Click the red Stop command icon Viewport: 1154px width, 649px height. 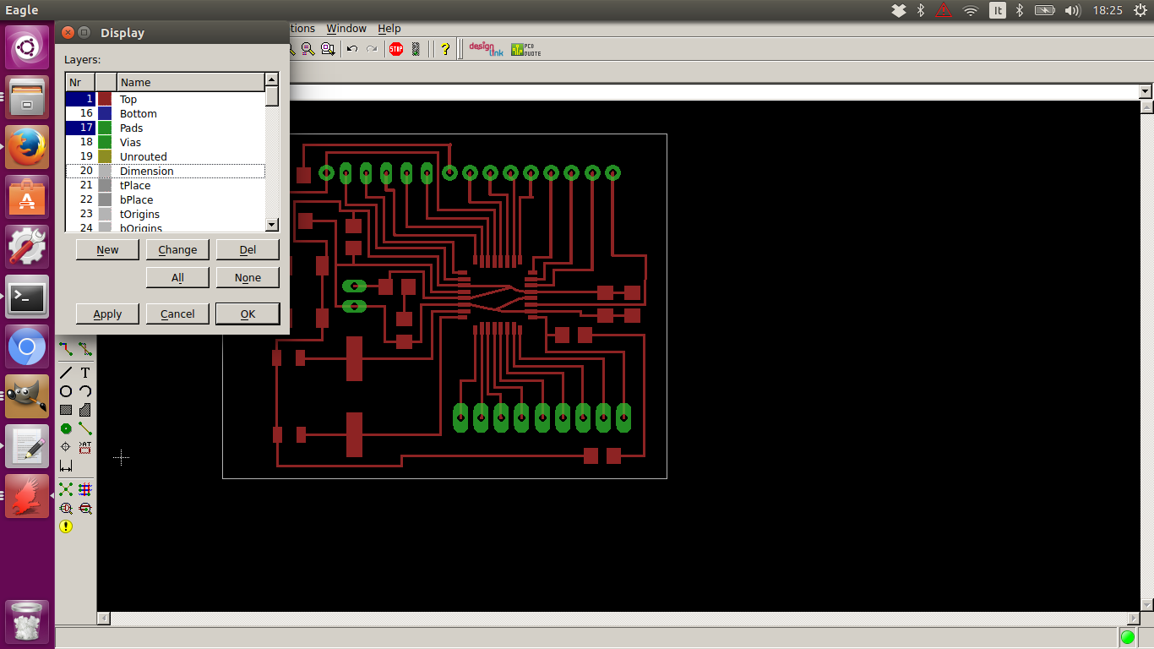point(396,49)
